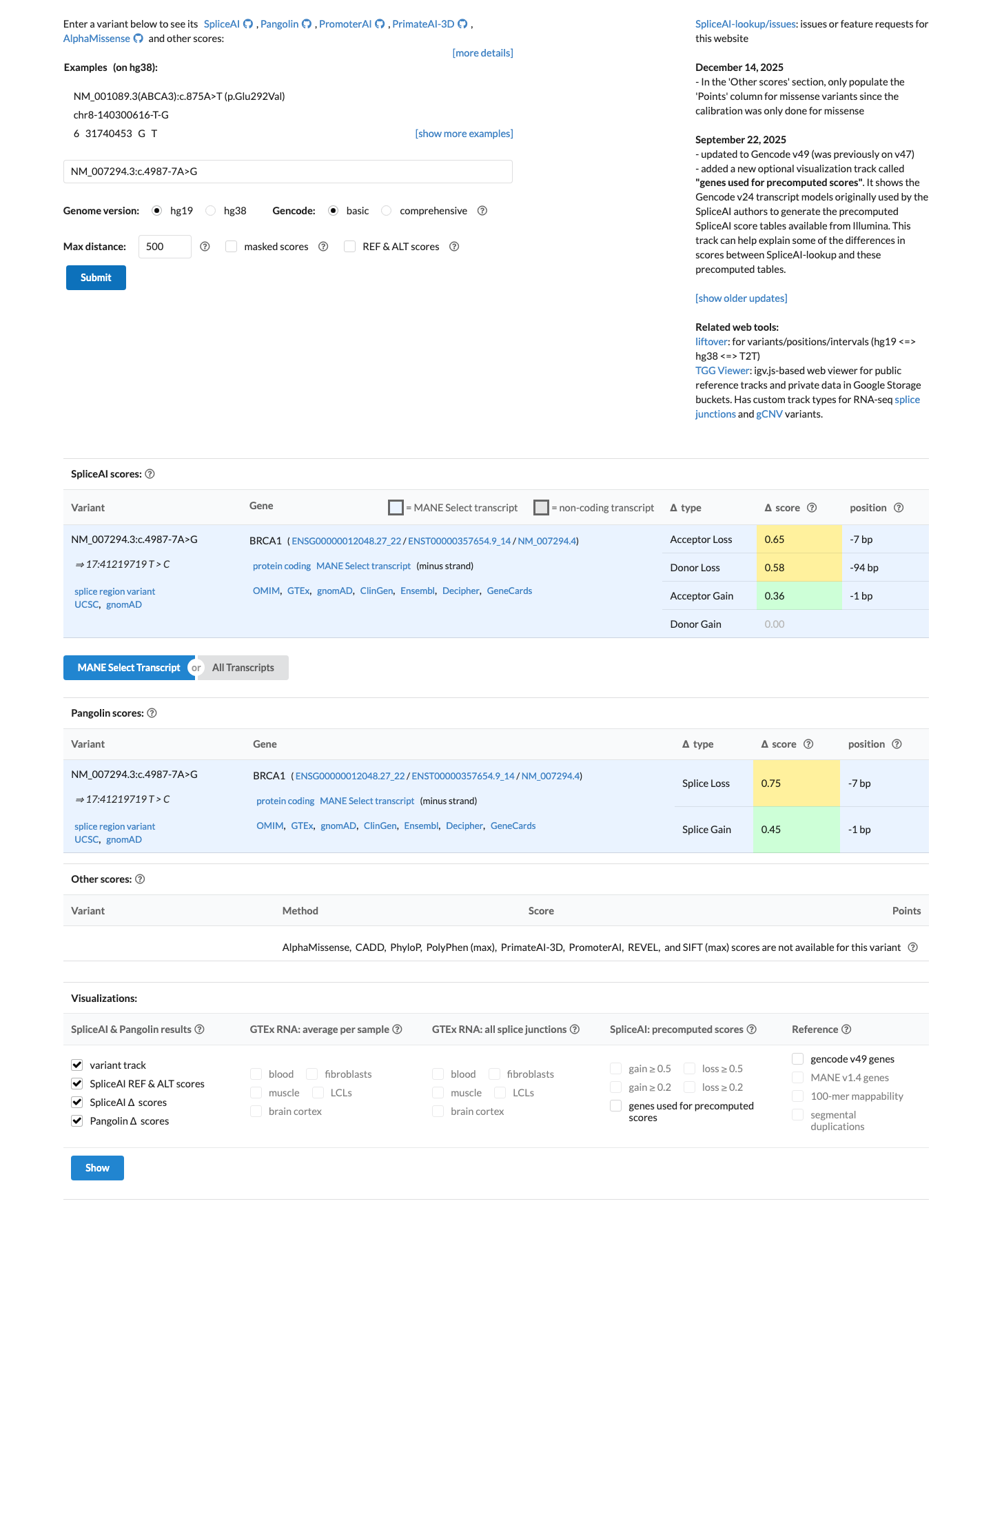This screenshot has height=1516, width=1002.
Task: Enable the masked scores checkbox
Action: coord(232,247)
